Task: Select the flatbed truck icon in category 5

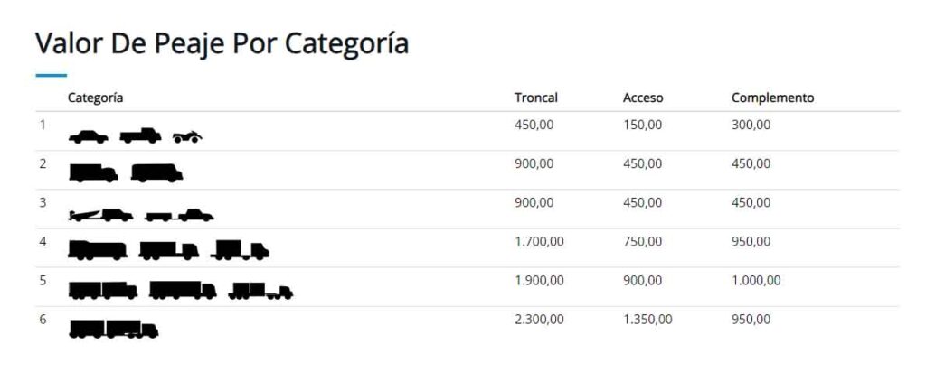Action: (260, 291)
